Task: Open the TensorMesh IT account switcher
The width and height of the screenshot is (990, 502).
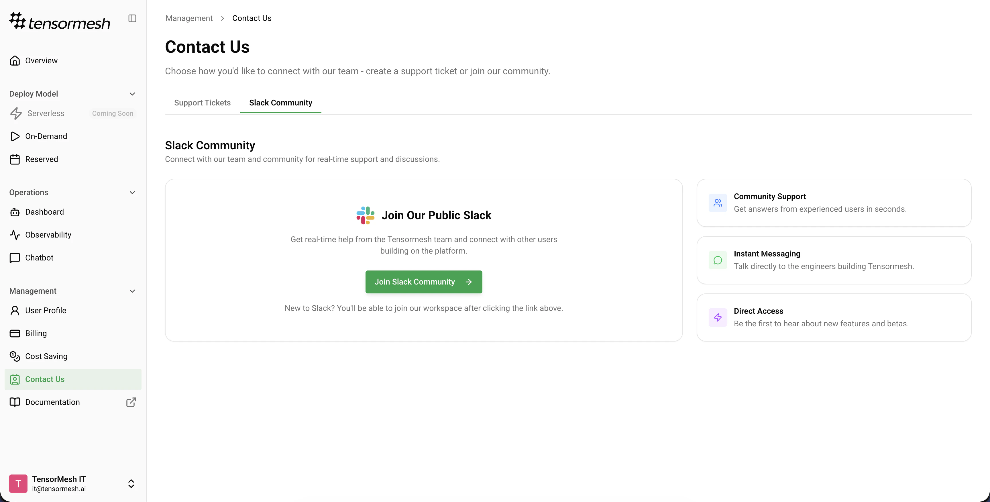Action: pyautogui.click(x=131, y=484)
